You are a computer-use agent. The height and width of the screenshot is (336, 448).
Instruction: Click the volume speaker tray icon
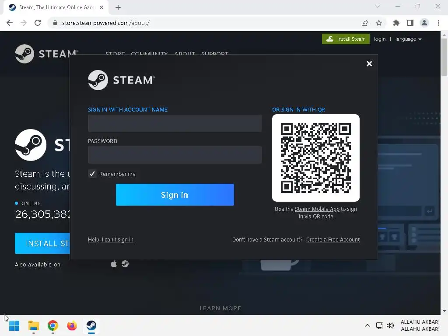point(390,325)
